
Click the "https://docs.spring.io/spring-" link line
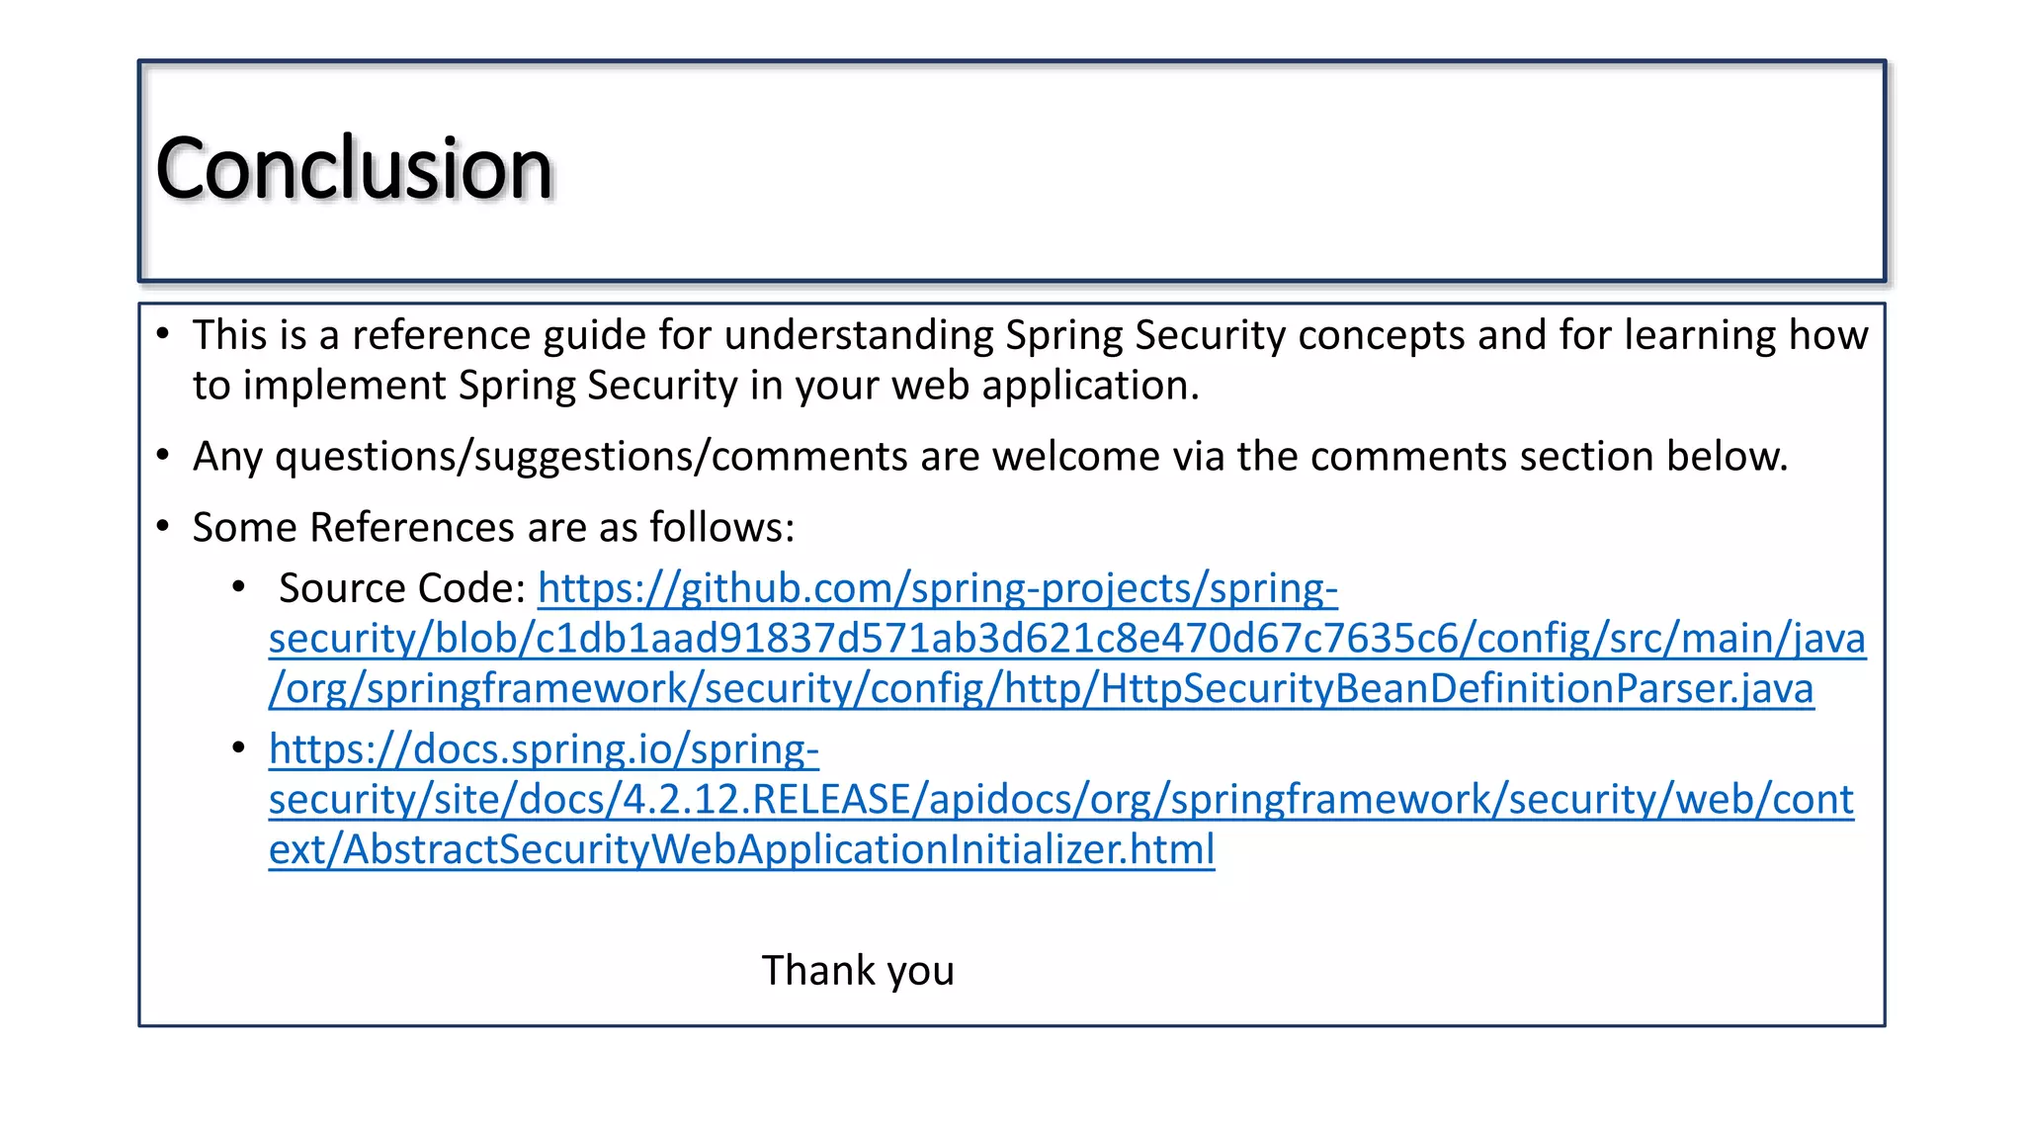[544, 749]
